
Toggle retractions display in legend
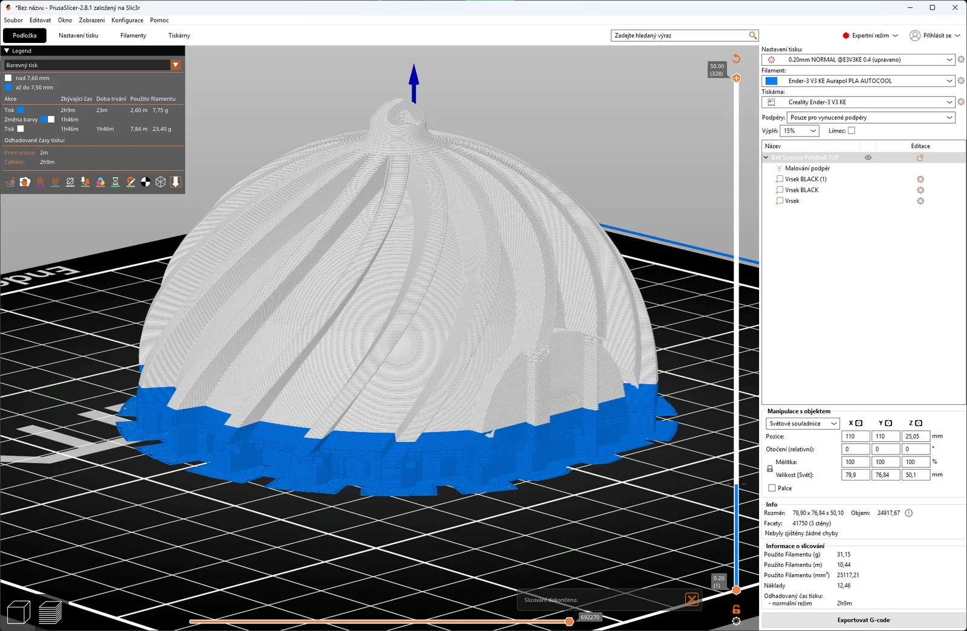40,182
